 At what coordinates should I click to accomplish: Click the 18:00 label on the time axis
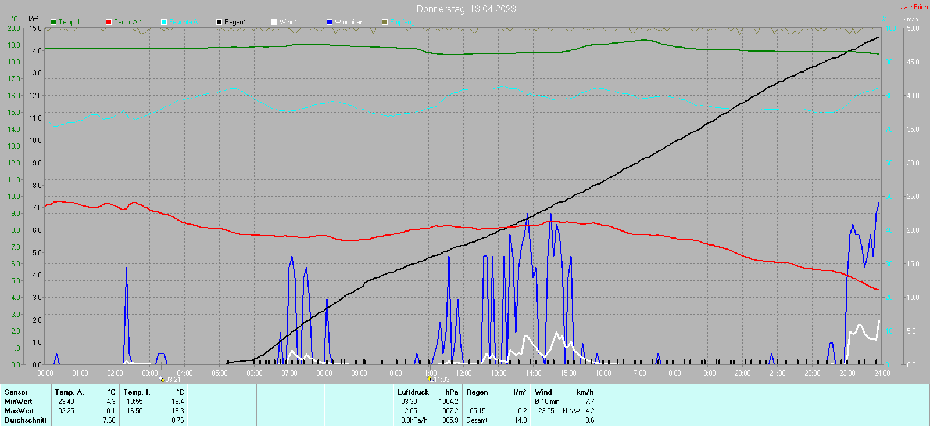673,373
